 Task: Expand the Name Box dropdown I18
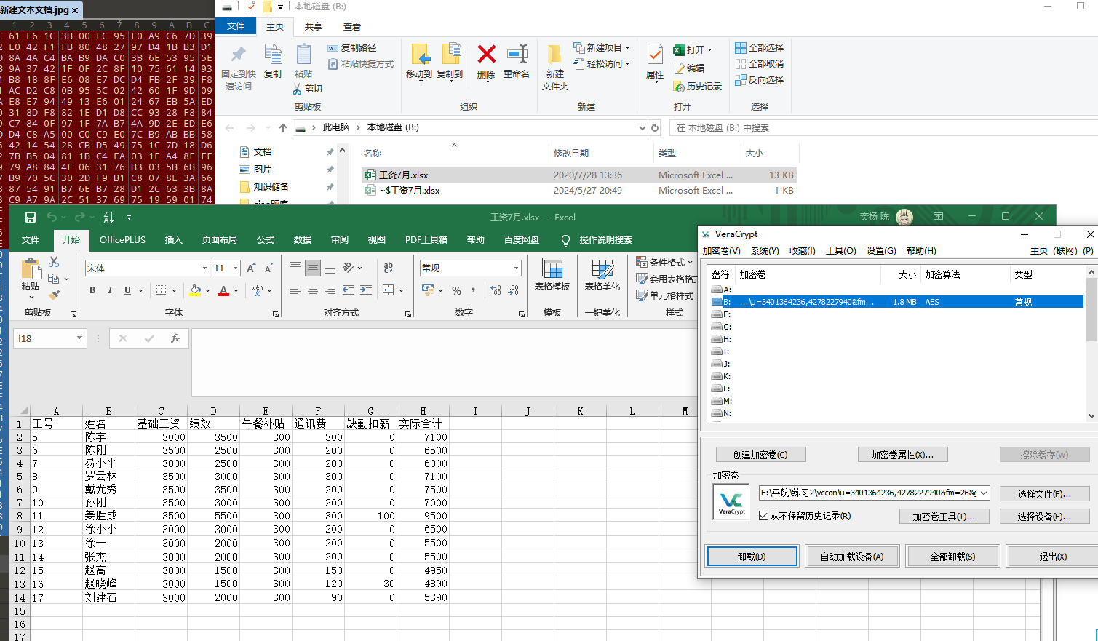[79, 338]
